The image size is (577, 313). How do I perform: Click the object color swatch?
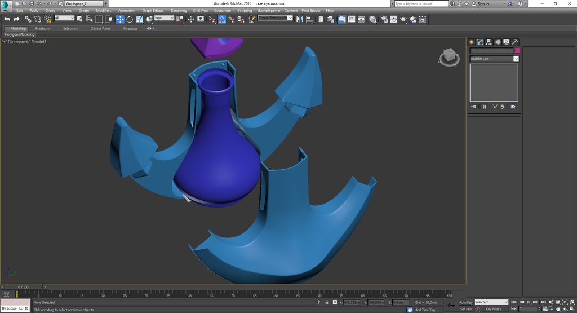517,50
